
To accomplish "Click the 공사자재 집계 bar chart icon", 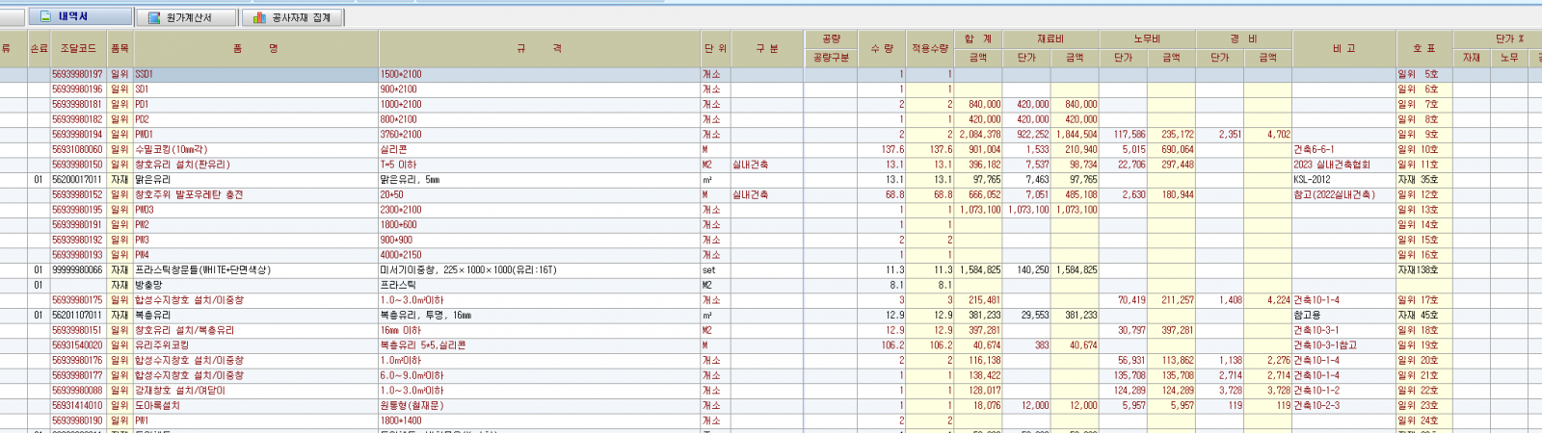I will click(259, 17).
